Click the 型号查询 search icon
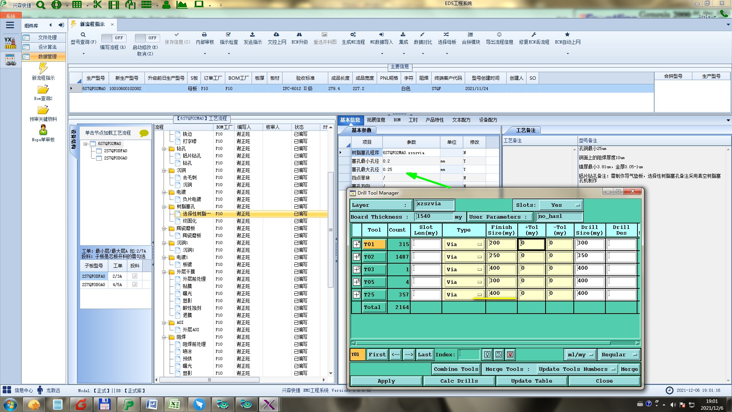The image size is (732, 412). [83, 35]
